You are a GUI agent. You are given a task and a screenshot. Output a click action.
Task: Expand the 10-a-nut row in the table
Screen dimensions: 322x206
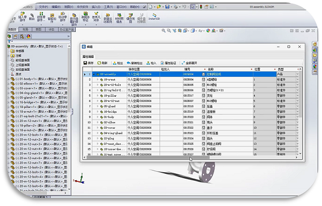98,79
